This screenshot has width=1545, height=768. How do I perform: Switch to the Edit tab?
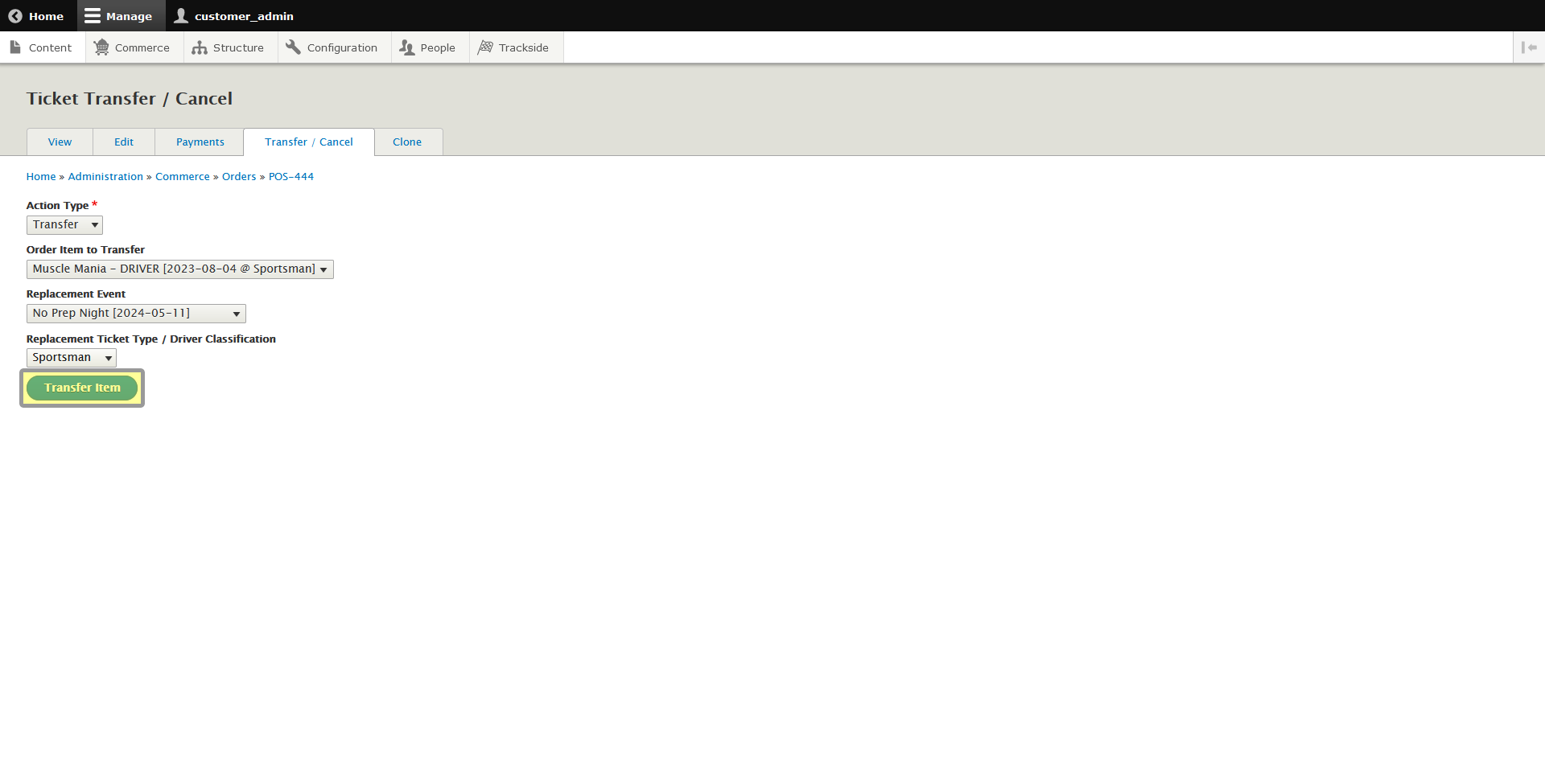pyautogui.click(x=124, y=142)
